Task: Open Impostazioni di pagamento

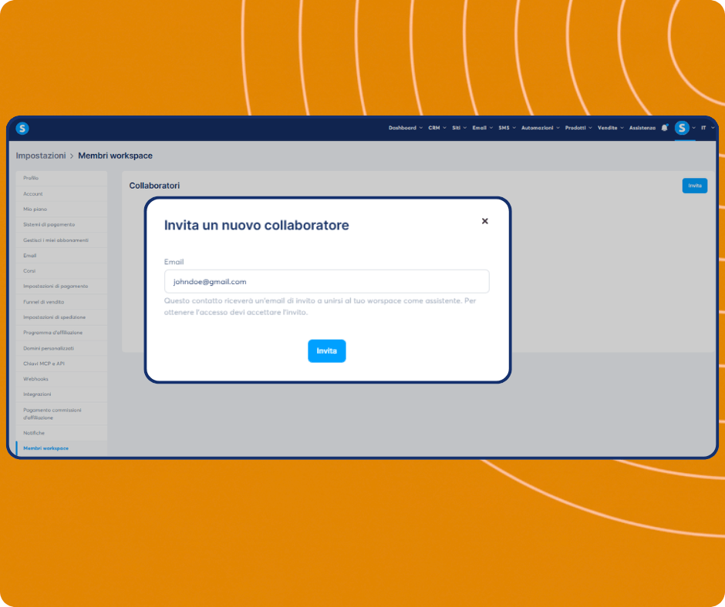Action: (62, 287)
